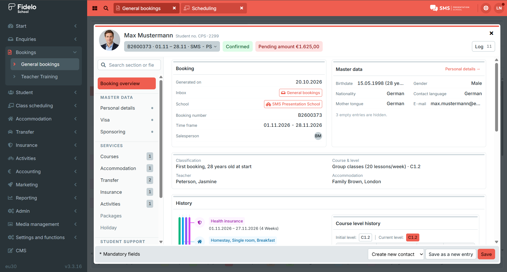This screenshot has width=507, height=272.
Task: Expand the Class scheduling sidebar section
Action: pyautogui.click(x=44, y=106)
